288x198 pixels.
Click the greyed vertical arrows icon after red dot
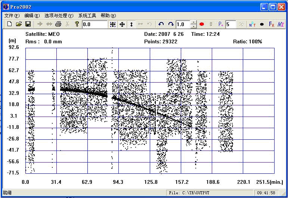(211, 24)
